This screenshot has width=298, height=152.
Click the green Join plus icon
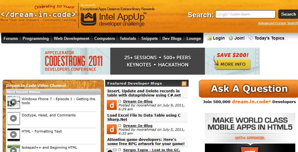click(x=231, y=38)
